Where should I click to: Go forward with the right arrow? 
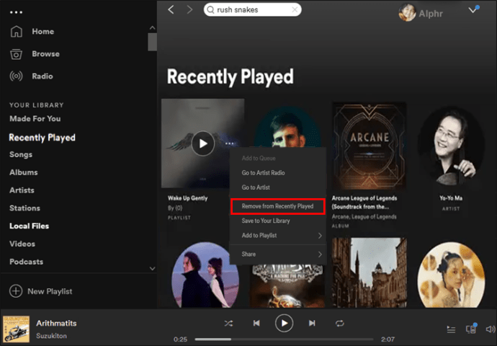[189, 10]
